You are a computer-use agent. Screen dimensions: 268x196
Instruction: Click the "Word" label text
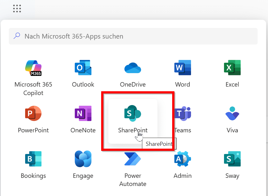coord(183,84)
